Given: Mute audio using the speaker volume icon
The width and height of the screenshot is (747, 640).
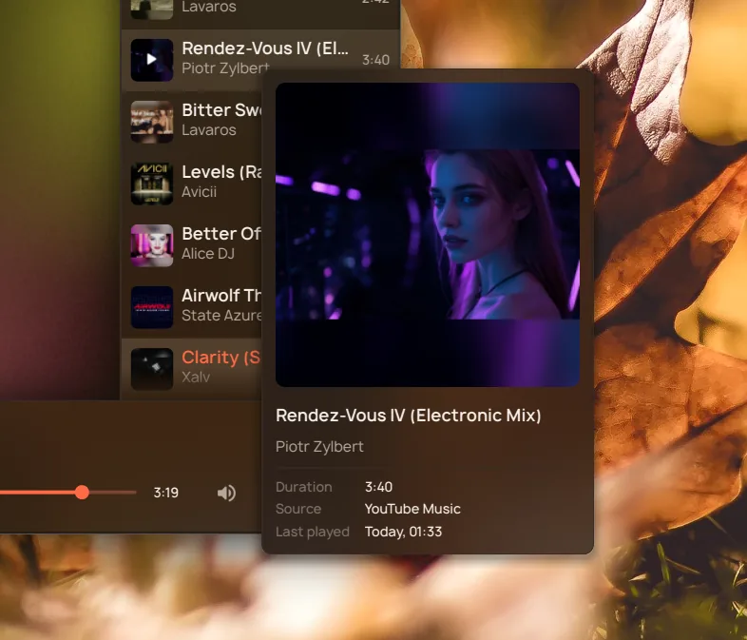Looking at the screenshot, I should (x=226, y=493).
